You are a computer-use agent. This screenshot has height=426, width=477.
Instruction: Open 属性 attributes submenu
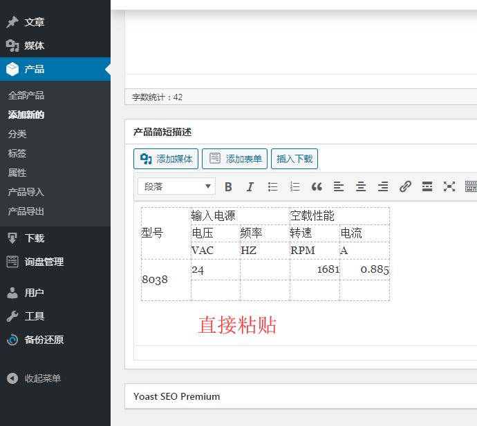(17, 173)
